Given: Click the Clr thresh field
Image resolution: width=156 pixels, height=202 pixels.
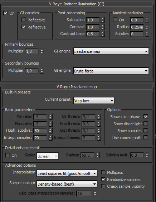Looking at the screenshot, I should 89,117.
